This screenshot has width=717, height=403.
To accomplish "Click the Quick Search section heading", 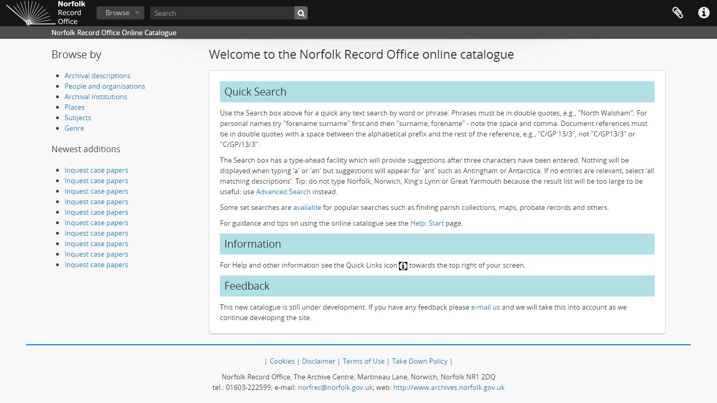I will tap(437, 92).
